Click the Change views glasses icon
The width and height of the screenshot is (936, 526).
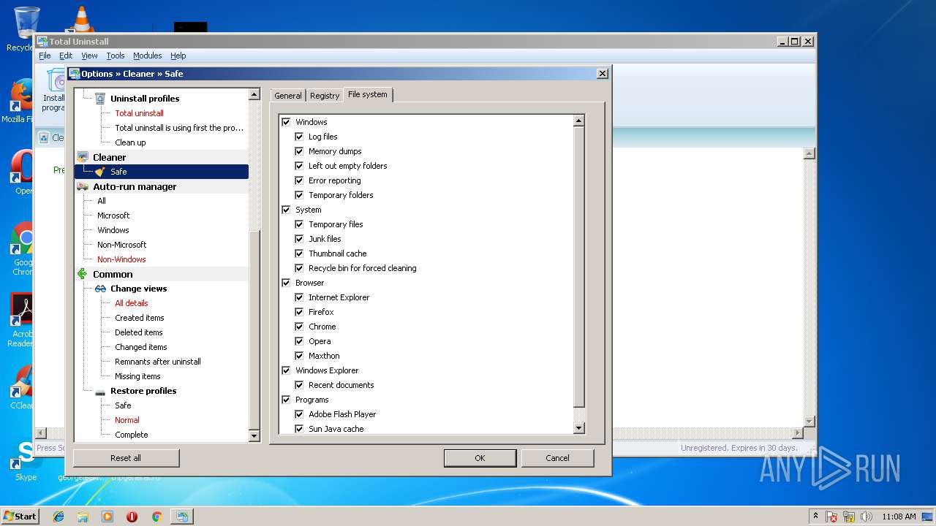point(100,289)
